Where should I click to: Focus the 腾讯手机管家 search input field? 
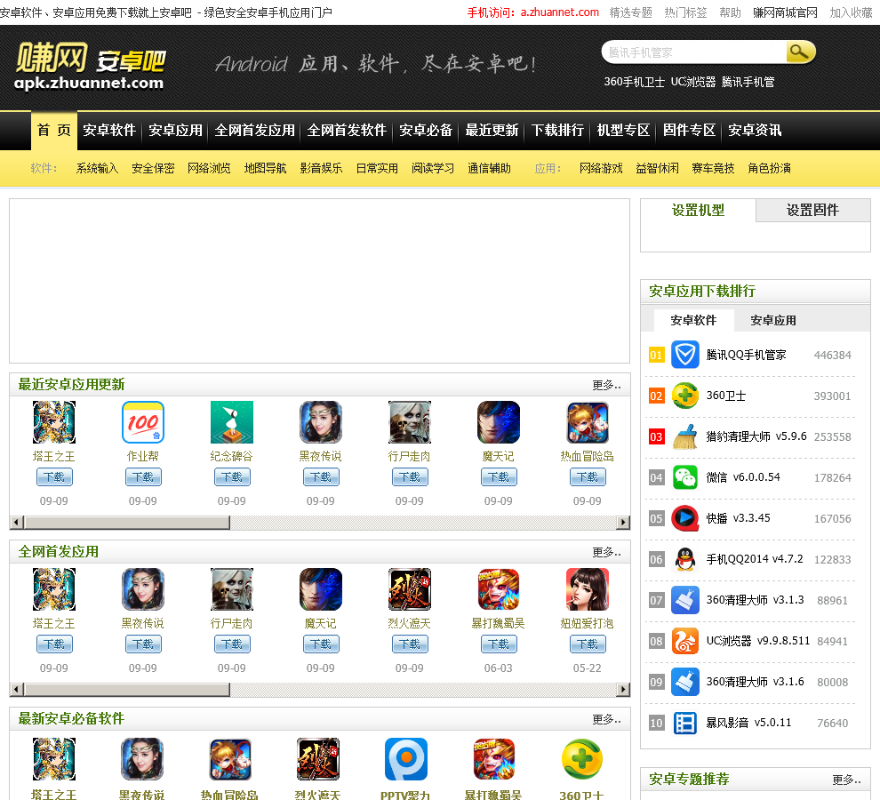pyautogui.click(x=694, y=52)
